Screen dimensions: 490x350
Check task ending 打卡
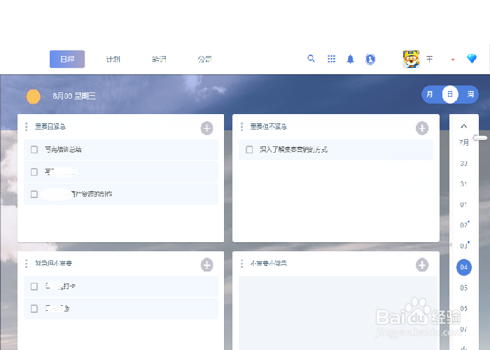coord(34,286)
